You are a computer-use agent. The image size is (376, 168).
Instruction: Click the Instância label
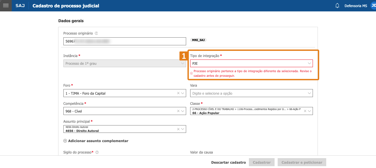point(70,56)
